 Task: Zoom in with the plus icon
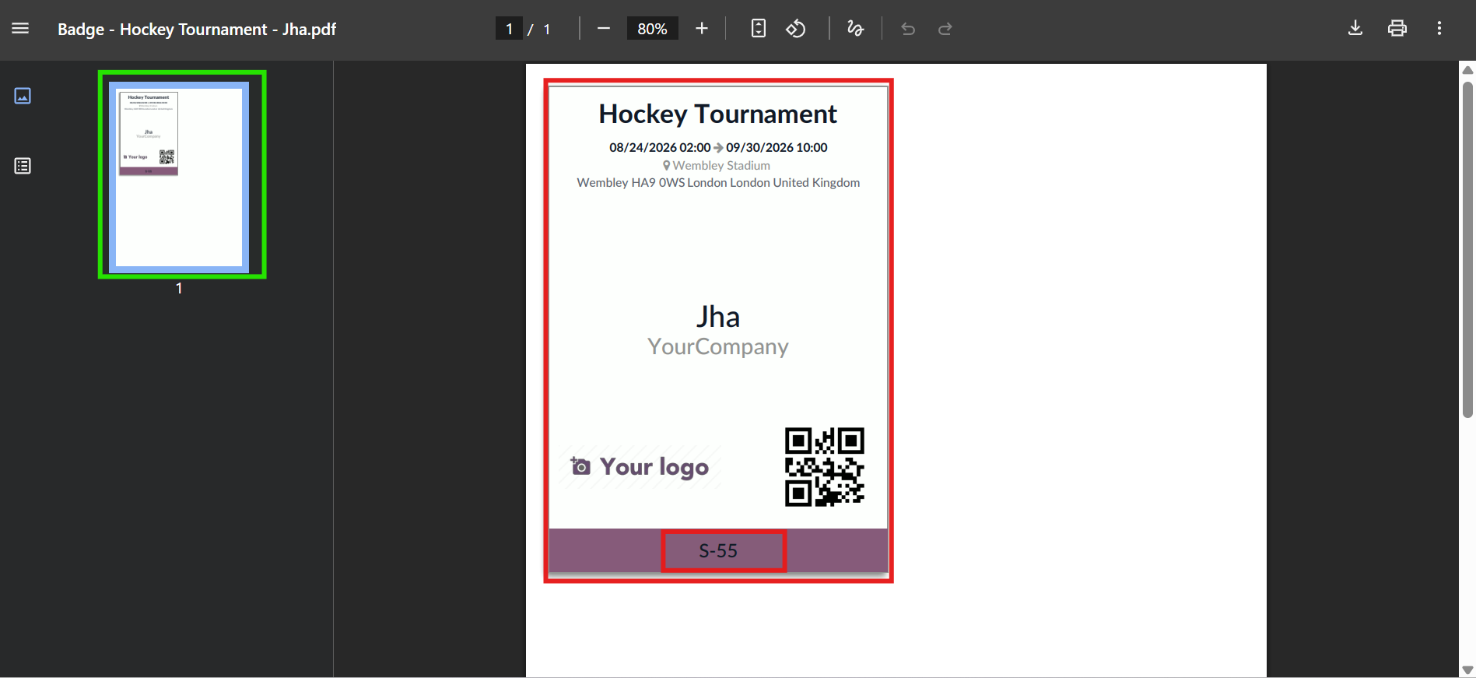(702, 29)
